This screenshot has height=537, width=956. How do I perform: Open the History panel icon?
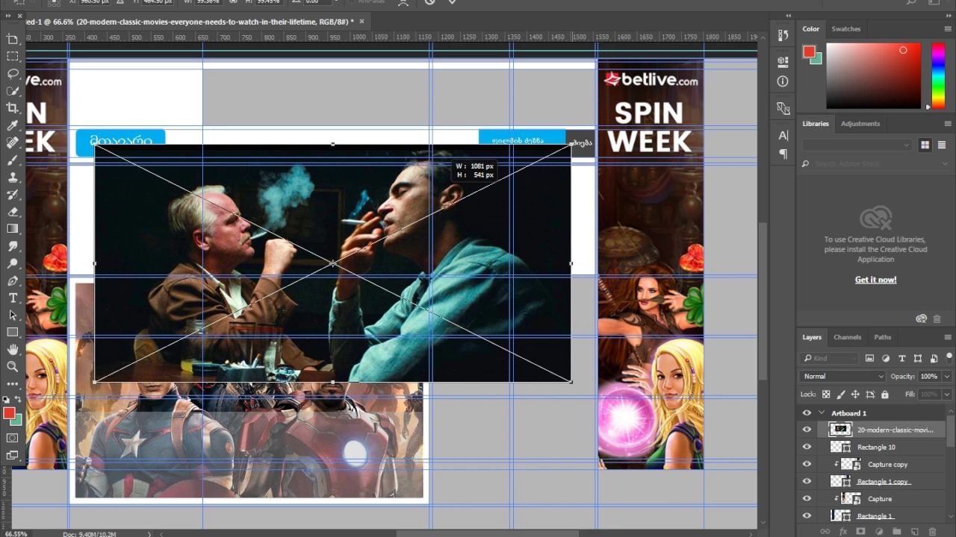pos(783,35)
